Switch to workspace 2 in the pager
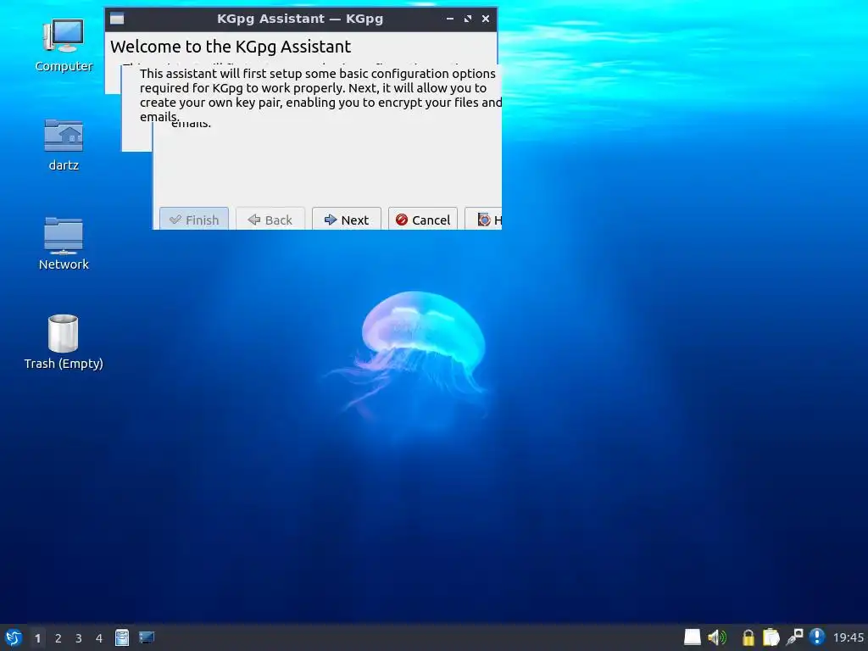Screen dimensions: 868x651 58,638
